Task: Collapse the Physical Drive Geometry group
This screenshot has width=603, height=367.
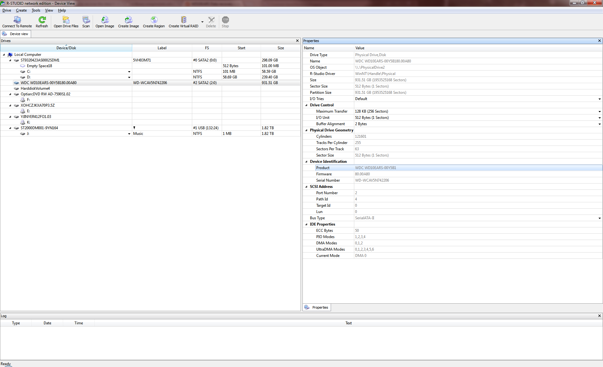Action: point(307,130)
